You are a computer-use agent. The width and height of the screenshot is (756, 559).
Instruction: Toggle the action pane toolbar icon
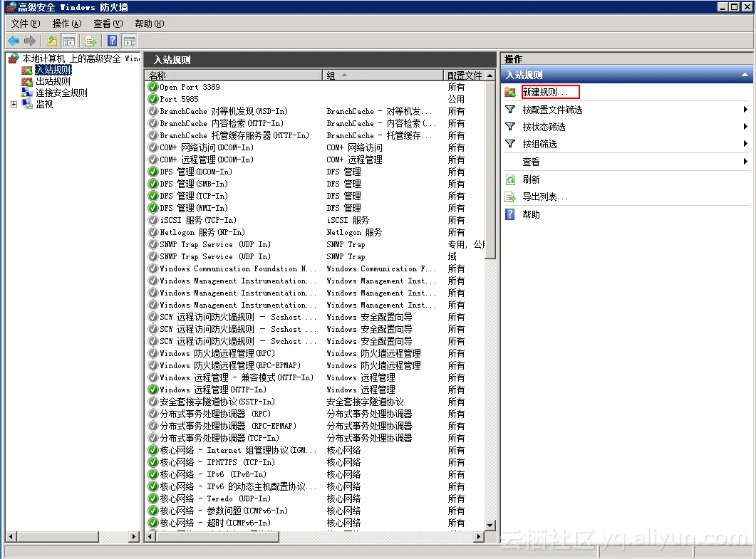[129, 41]
